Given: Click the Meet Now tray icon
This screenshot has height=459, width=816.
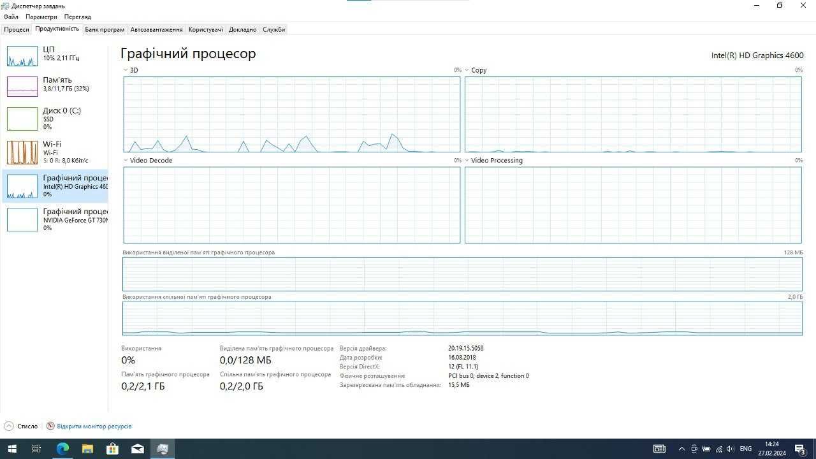Looking at the screenshot, I should click(x=694, y=449).
